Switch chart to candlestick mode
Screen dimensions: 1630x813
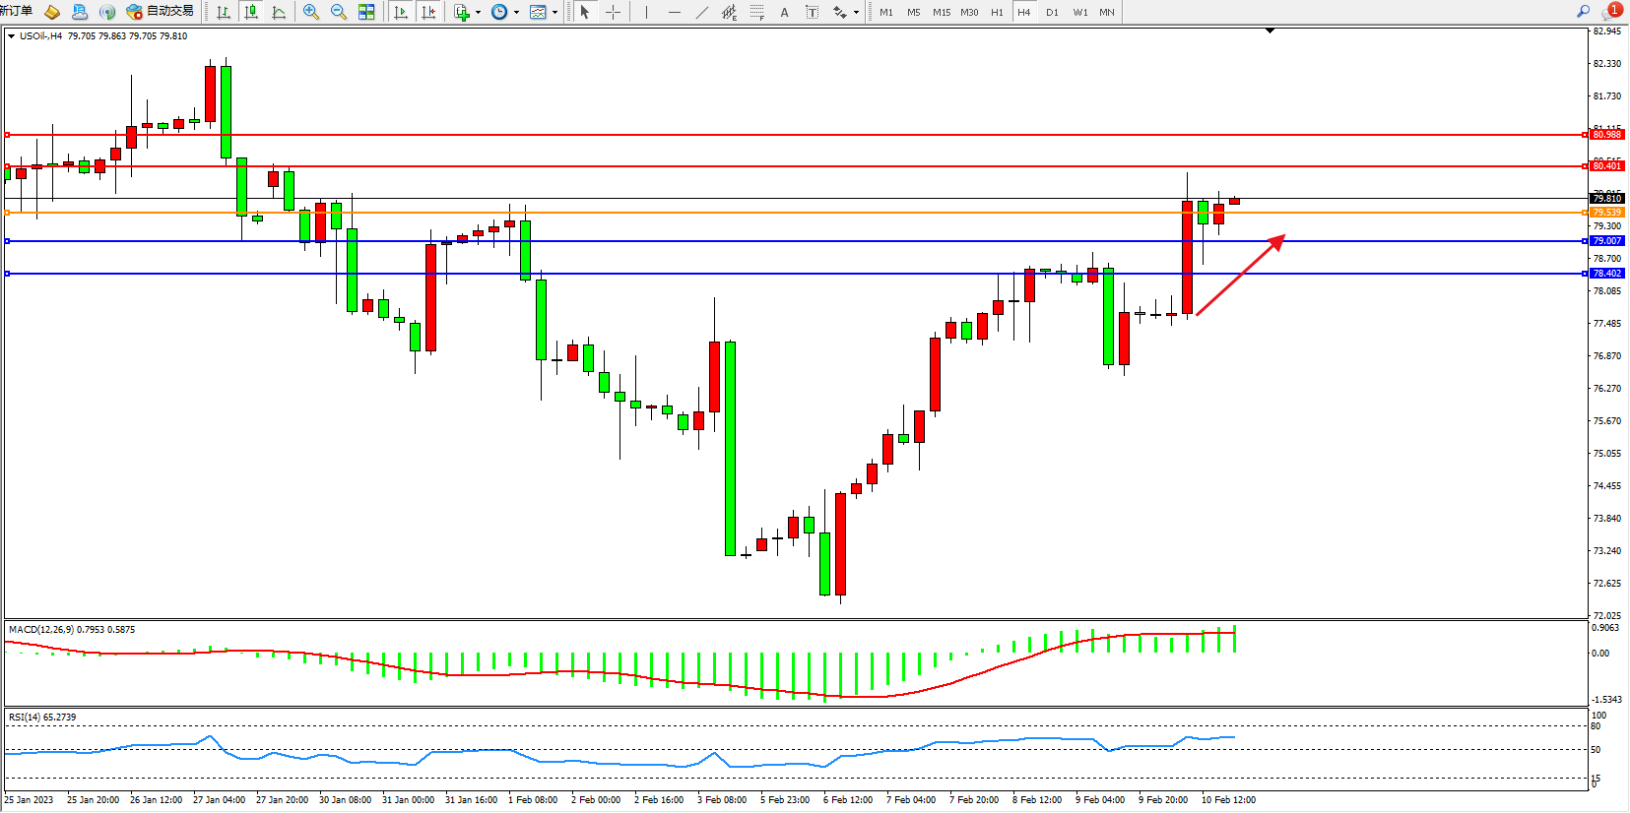click(x=251, y=12)
